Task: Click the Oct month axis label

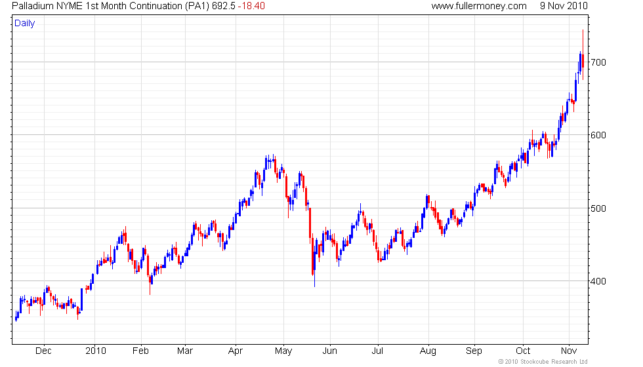Action: coord(523,351)
